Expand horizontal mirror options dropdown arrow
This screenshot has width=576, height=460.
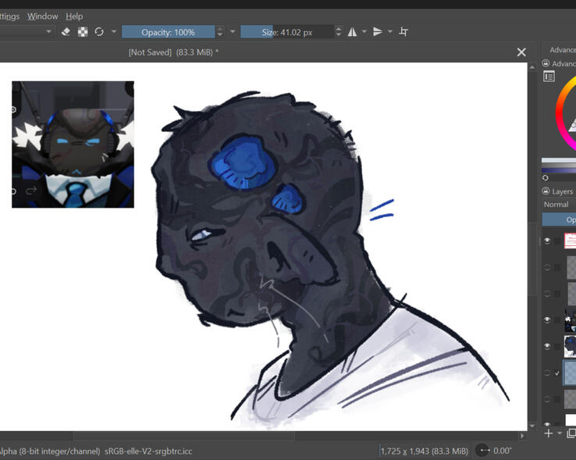tap(364, 31)
